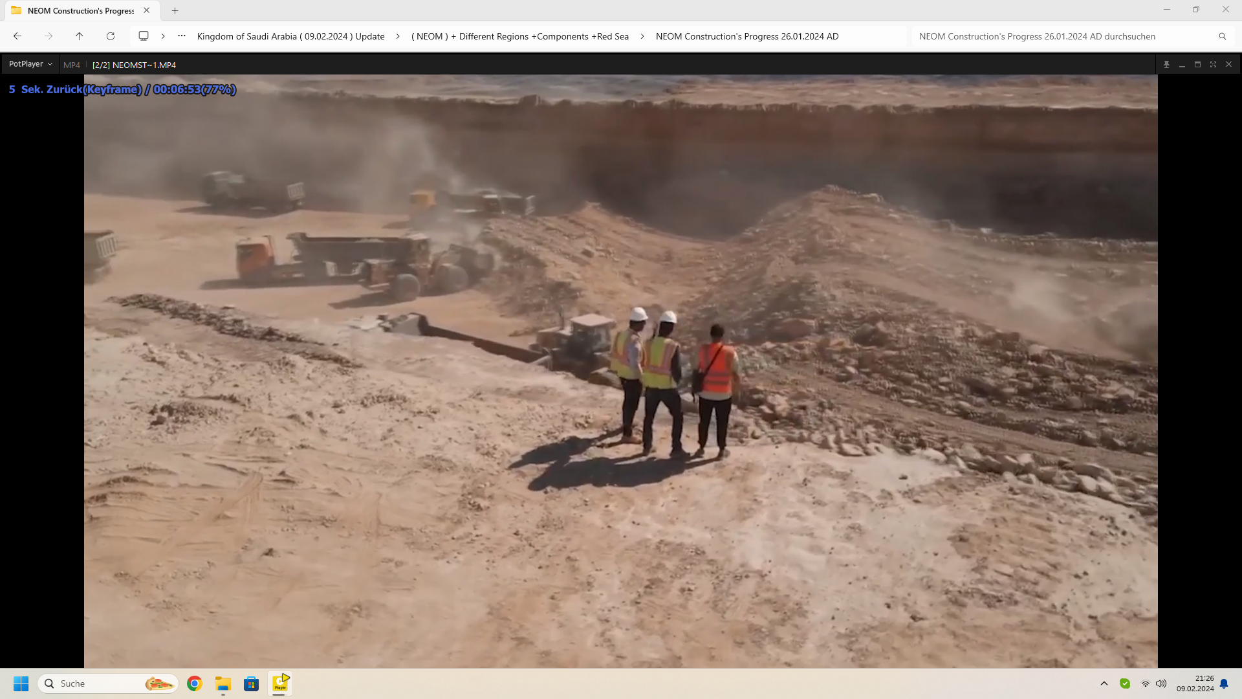Minimize the File Explorer window
The width and height of the screenshot is (1242, 699).
click(1167, 10)
